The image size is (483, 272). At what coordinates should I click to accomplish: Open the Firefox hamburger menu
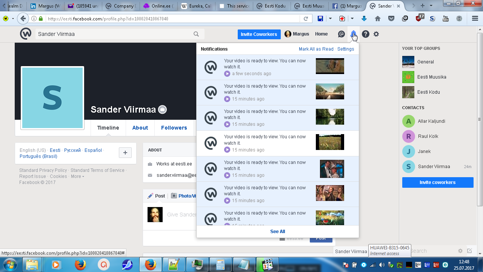coord(475,19)
